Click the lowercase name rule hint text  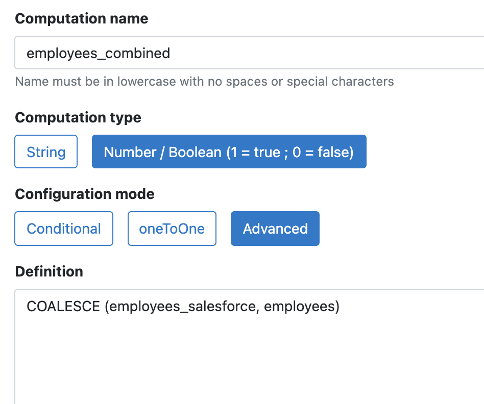[x=204, y=82]
